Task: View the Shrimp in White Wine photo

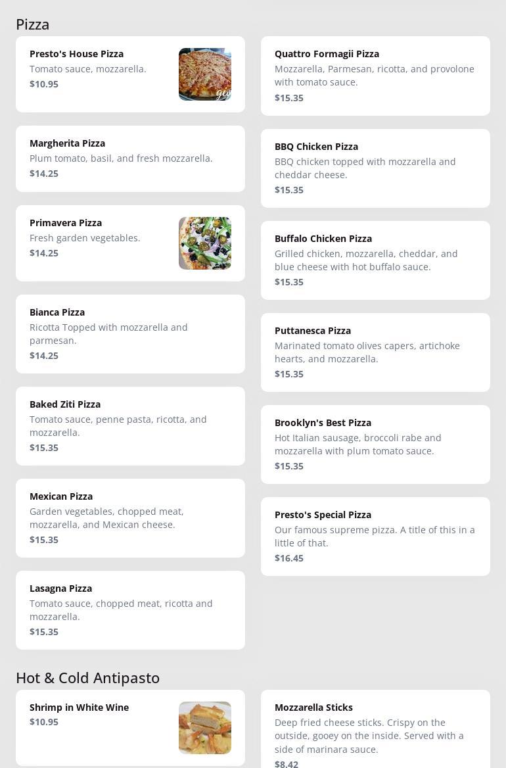Action: point(204,727)
